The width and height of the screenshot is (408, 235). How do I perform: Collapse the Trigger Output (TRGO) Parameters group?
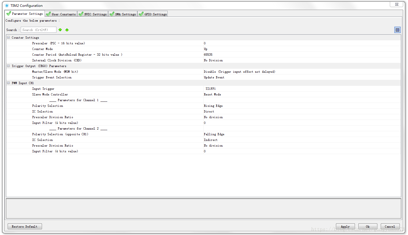tap(9, 66)
